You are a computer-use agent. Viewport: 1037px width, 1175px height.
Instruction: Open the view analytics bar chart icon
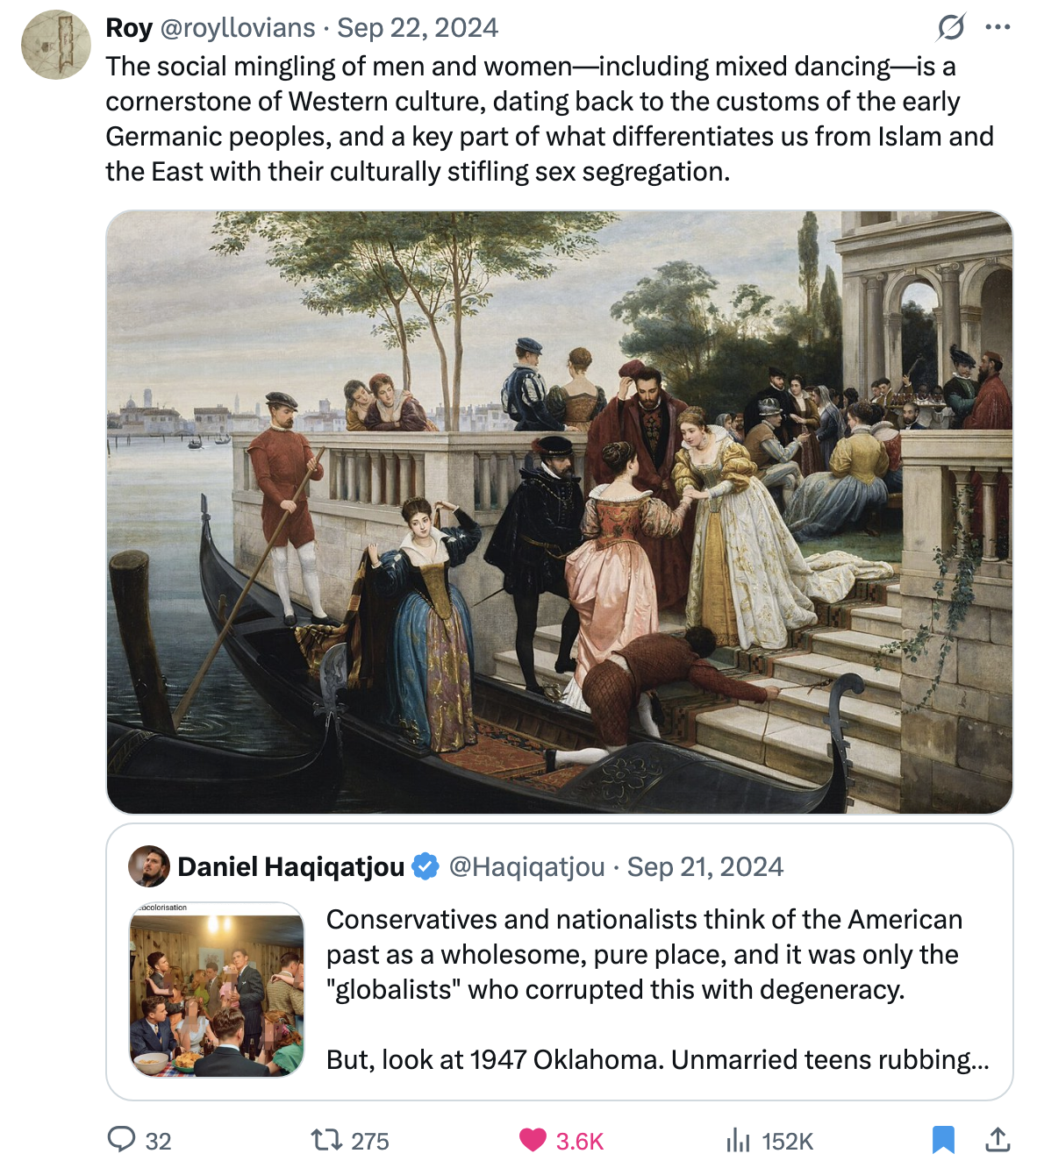738,1140
